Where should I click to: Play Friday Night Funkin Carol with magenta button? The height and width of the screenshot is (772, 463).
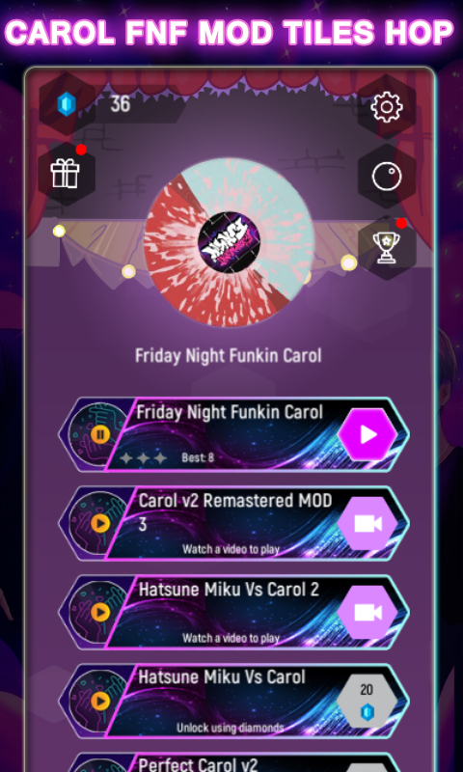point(368,434)
